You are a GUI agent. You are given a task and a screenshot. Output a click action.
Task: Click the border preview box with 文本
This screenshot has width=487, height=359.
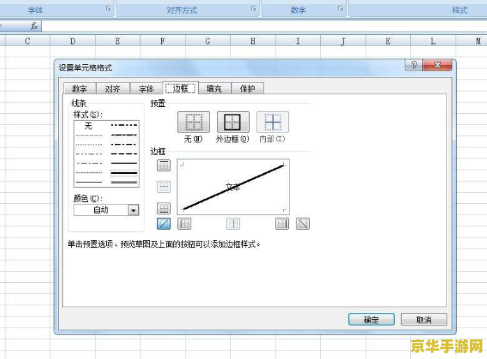(x=233, y=186)
